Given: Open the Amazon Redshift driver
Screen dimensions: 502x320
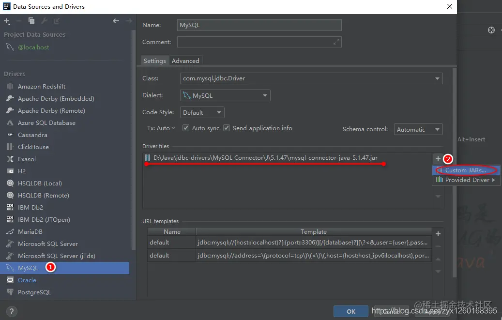Looking at the screenshot, I should tap(41, 87).
